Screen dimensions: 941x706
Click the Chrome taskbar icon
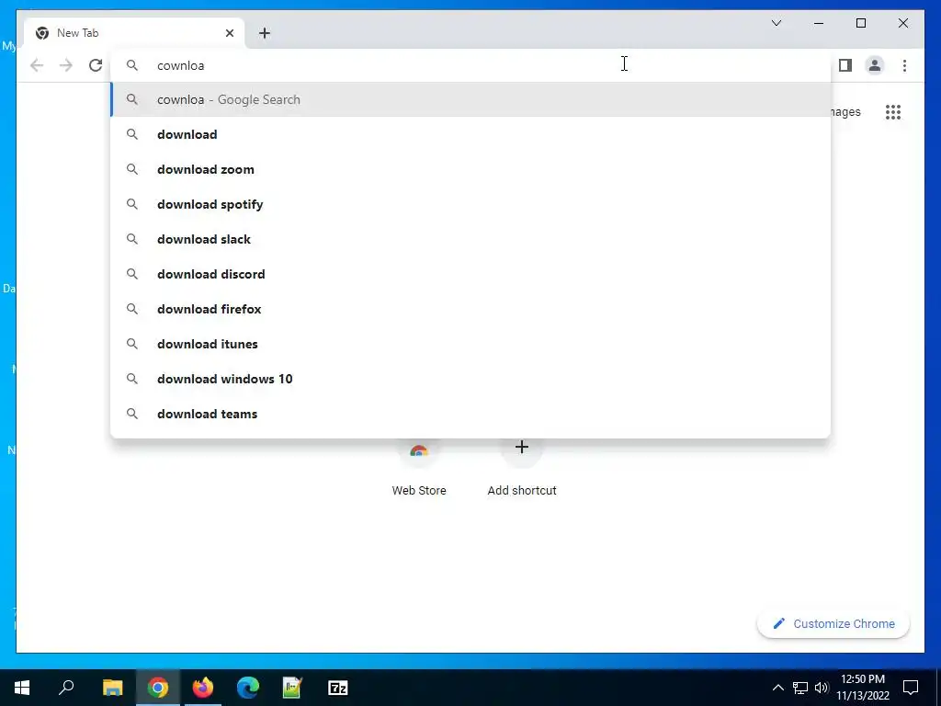[158, 688]
